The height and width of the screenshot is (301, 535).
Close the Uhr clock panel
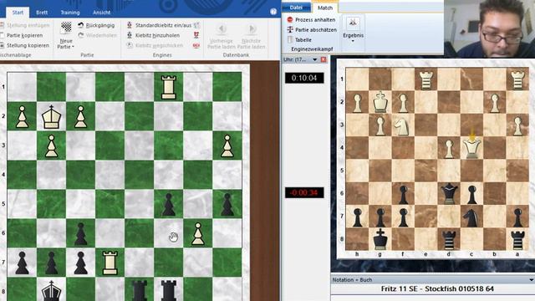[324, 59]
